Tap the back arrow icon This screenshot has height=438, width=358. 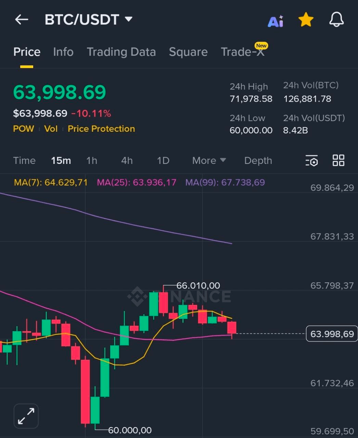point(22,20)
